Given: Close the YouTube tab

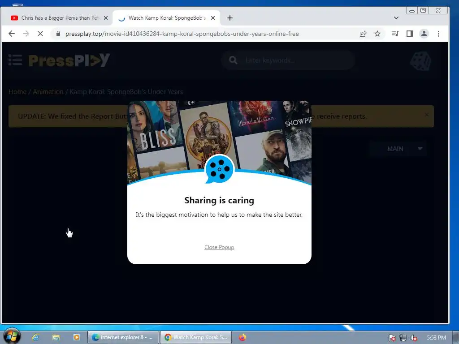Looking at the screenshot, I should (x=106, y=18).
